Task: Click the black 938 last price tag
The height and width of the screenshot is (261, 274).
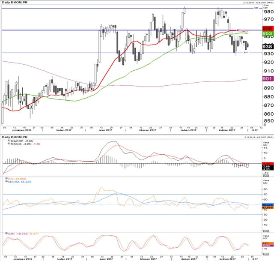Action: click(268, 47)
